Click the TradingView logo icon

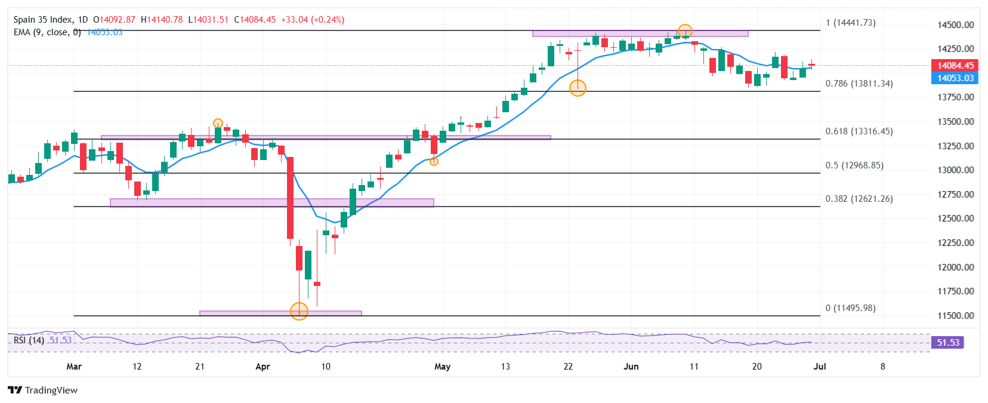(x=15, y=390)
